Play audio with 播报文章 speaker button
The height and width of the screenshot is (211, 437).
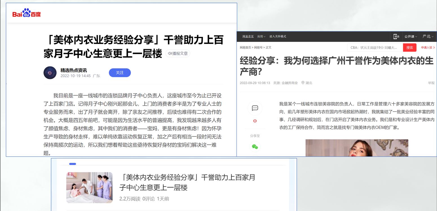coord(178,53)
